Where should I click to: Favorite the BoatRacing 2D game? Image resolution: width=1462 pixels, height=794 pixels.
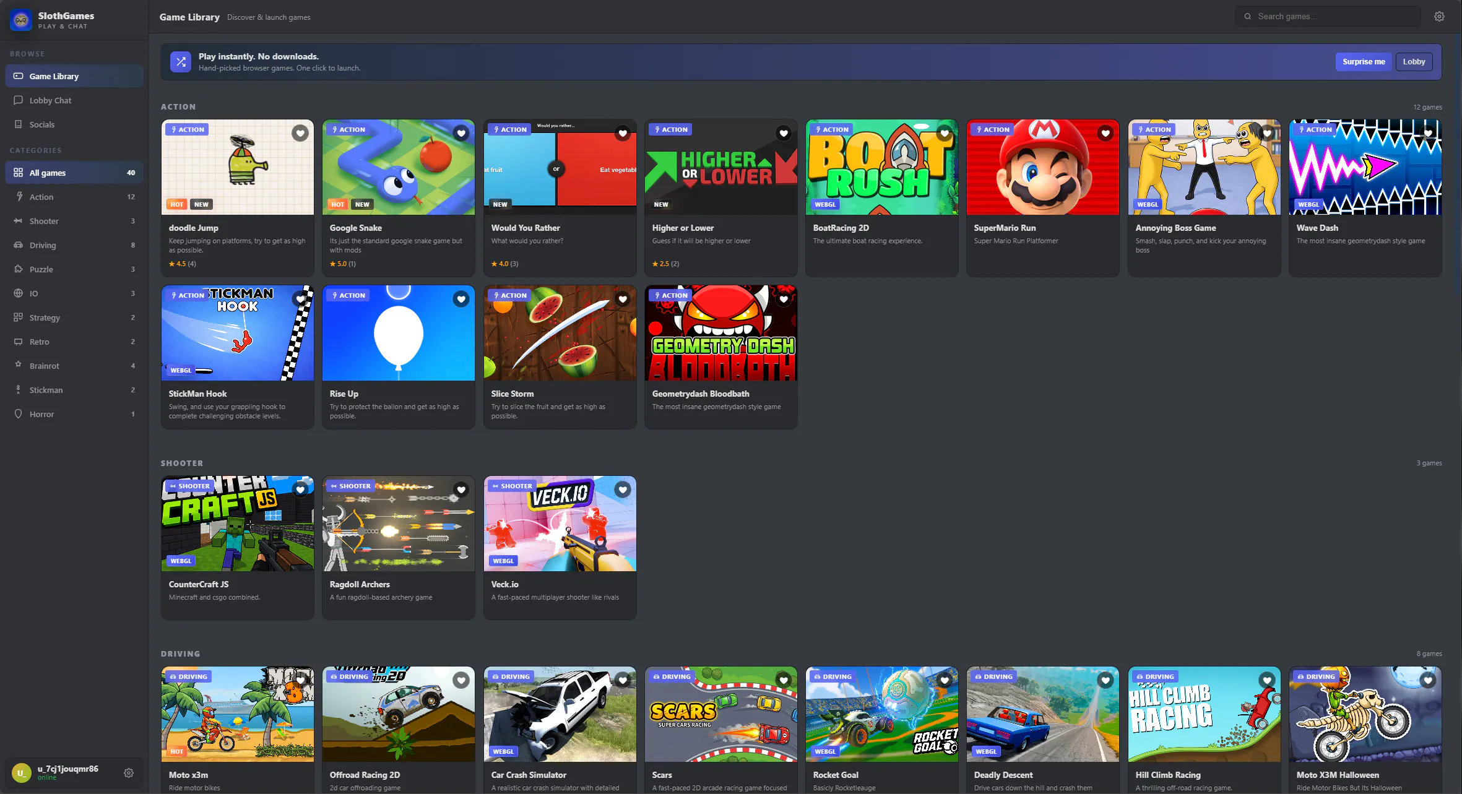coord(945,133)
